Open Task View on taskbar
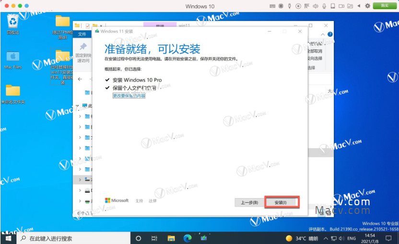The width and height of the screenshot is (399, 244). pyautogui.click(x=154, y=238)
